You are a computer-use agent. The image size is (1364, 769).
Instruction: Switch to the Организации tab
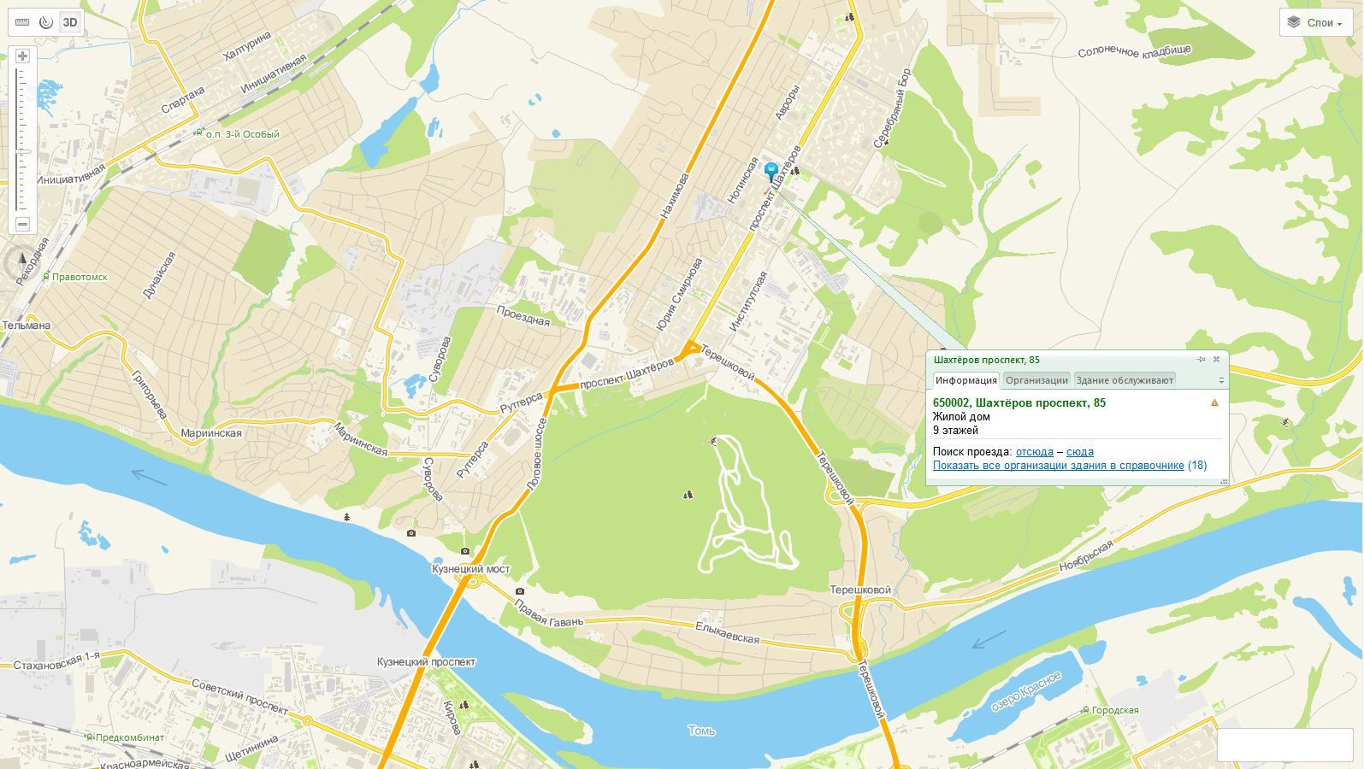click(x=1036, y=380)
